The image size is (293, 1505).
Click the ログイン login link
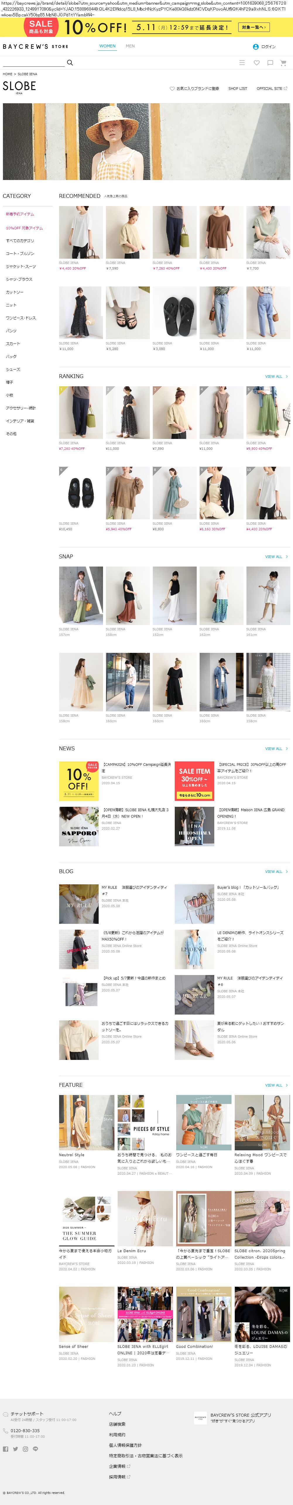(x=264, y=47)
